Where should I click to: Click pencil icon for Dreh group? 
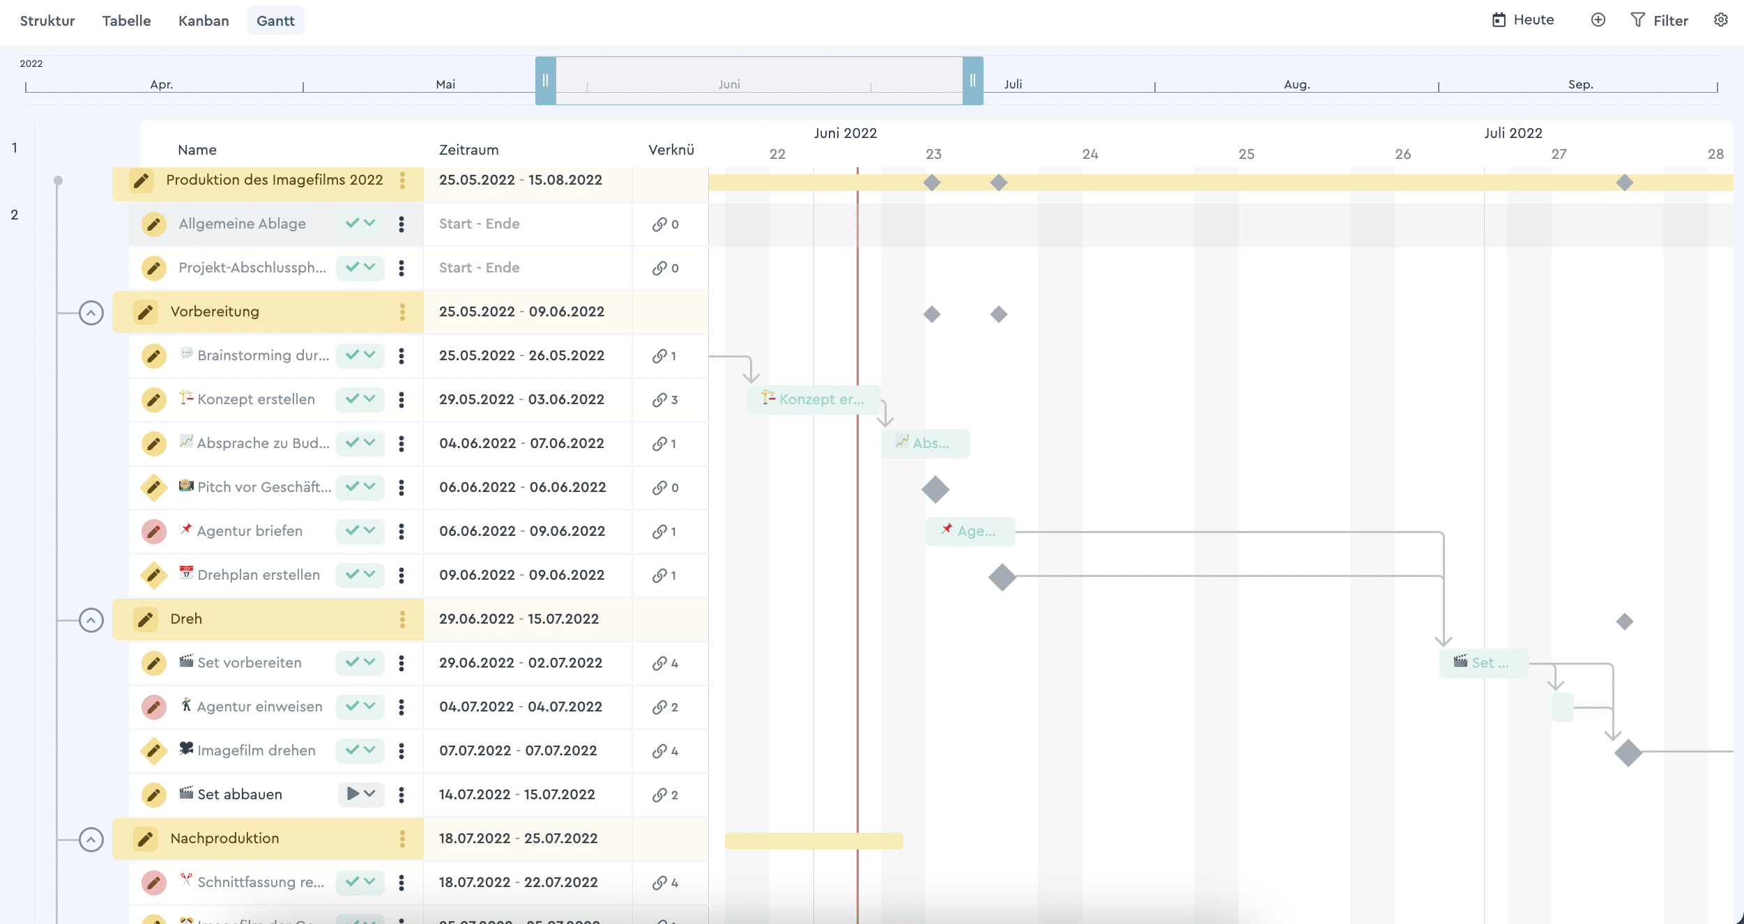(146, 619)
